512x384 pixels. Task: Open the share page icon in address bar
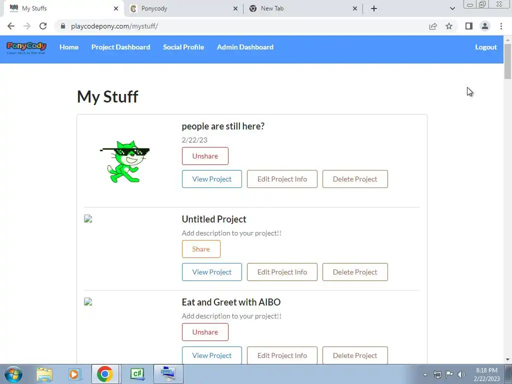[x=433, y=26]
